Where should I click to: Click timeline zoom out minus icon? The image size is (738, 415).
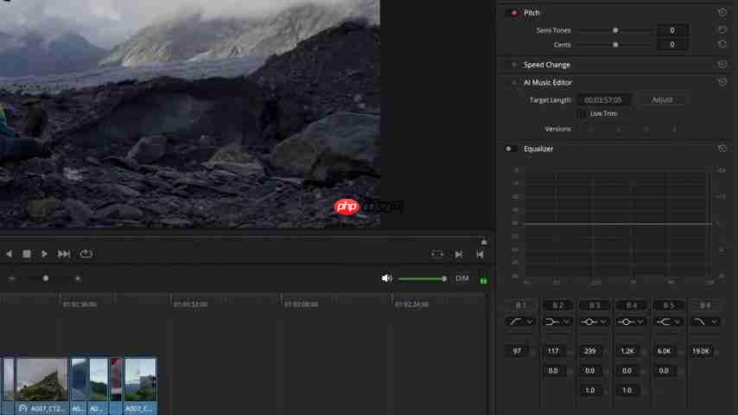pos(11,279)
